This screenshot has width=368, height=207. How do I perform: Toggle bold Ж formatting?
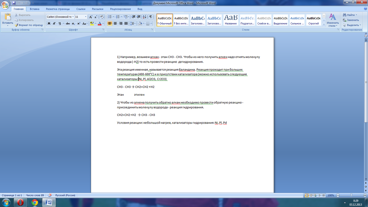(x=49, y=24)
